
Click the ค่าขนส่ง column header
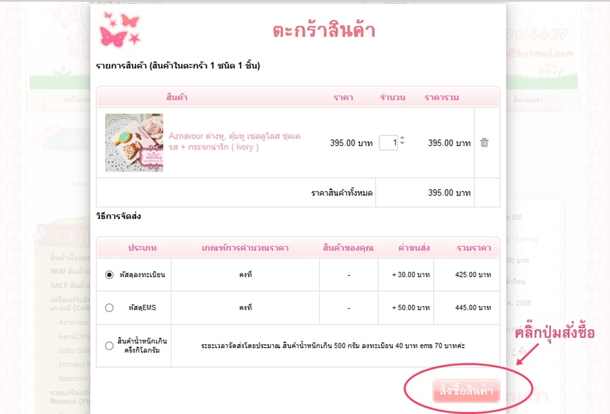pyautogui.click(x=413, y=248)
